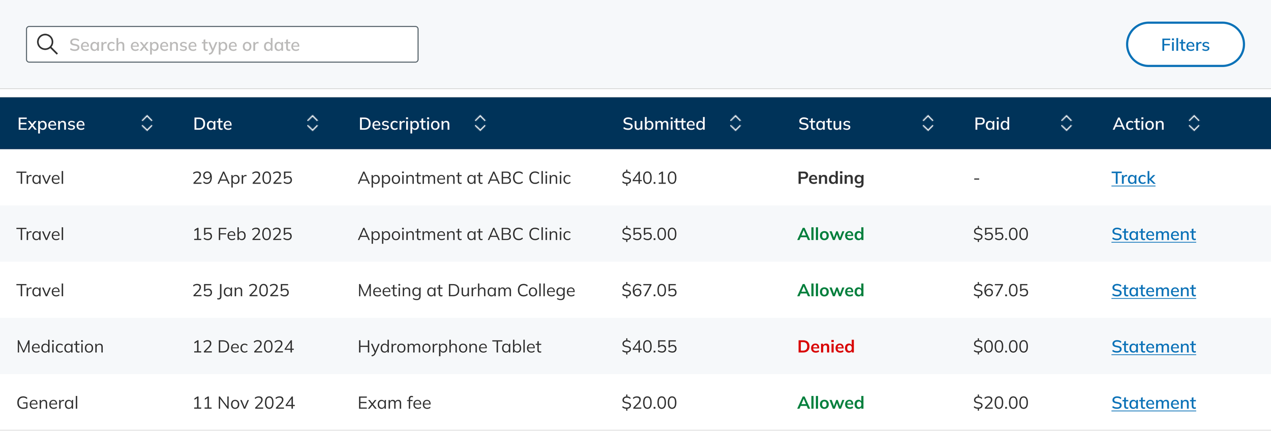1271x433 pixels.
Task: Sort by Date column arrows
Action: pyautogui.click(x=312, y=123)
